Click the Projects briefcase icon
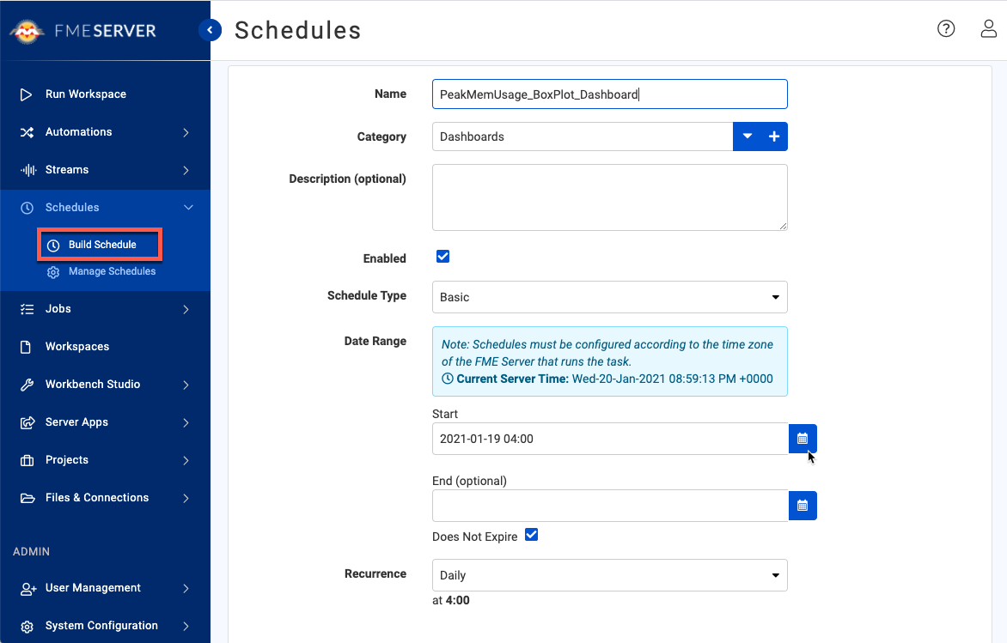 [x=27, y=461]
